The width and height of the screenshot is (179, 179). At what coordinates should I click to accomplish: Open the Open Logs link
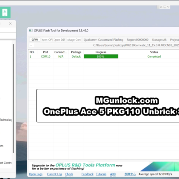point(36,174)
